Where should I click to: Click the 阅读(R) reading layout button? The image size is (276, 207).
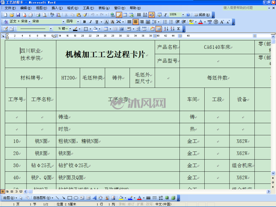202,15
